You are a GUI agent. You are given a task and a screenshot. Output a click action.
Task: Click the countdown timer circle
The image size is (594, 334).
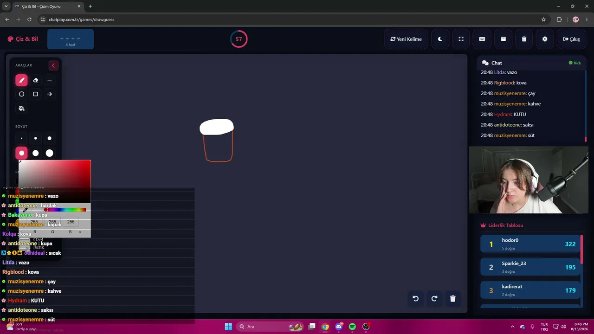click(239, 39)
